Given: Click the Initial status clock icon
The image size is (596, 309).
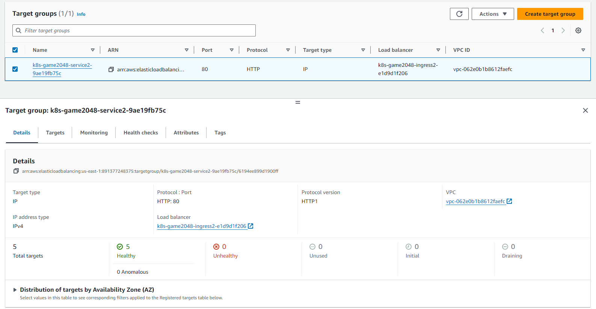Looking at the screenshot, I should click(409, 247).
